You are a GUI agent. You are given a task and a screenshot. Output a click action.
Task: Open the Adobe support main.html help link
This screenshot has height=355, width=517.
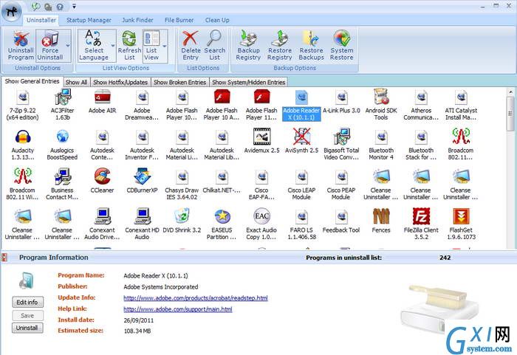pyautogui.click(x=178, y=309)
